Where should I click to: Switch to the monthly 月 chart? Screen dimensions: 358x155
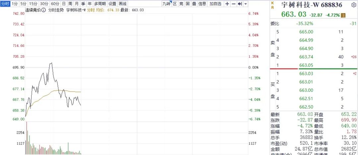pos(77,4)
